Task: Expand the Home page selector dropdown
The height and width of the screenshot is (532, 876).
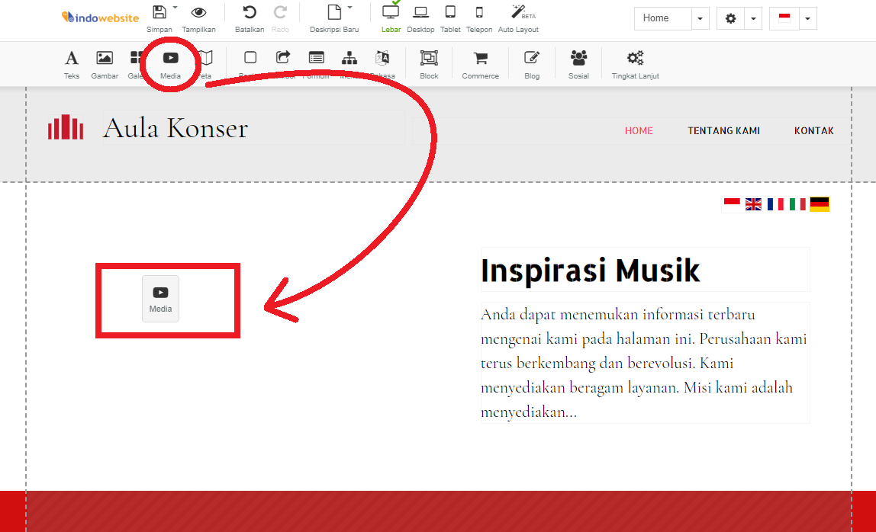Action: 700,18
